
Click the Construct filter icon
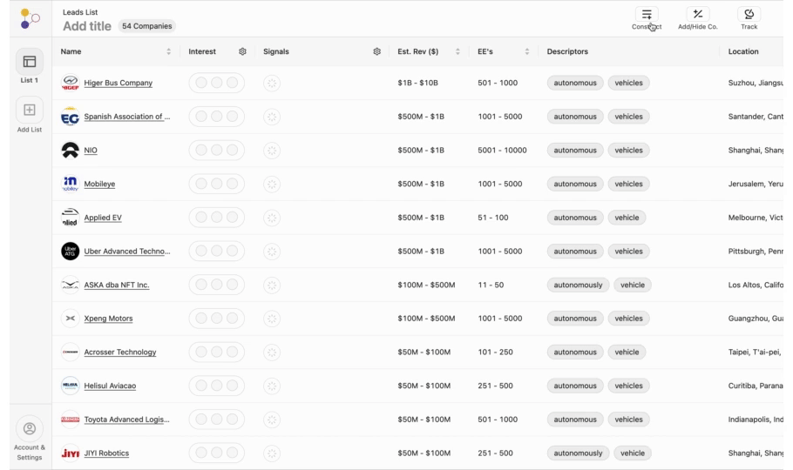coord(647,14)
